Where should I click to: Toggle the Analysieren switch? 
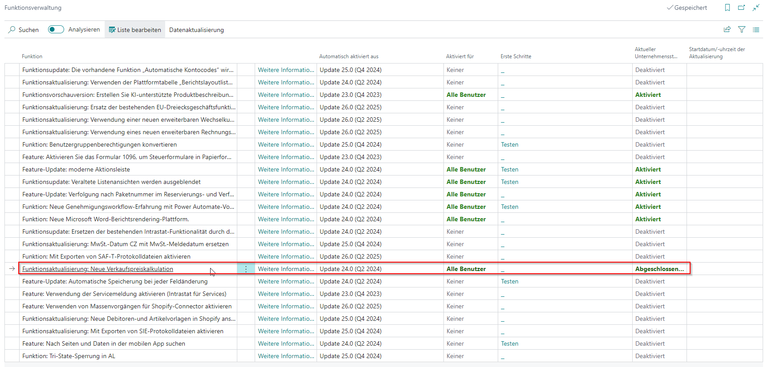56,29
